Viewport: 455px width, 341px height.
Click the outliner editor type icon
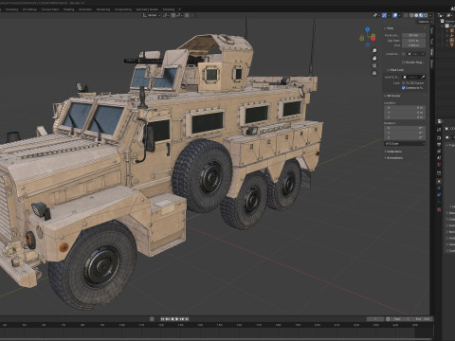click(441, 16)
